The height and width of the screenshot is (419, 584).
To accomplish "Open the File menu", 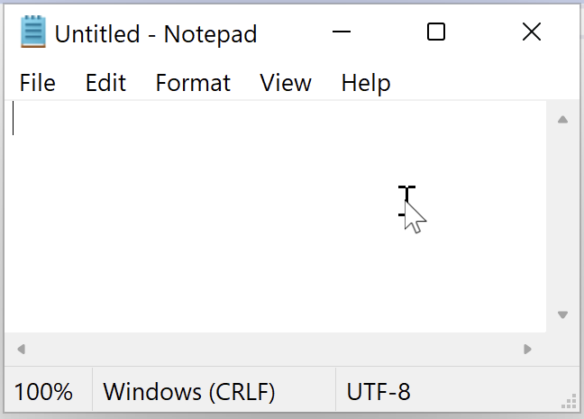I will click(x=38, y=83).
